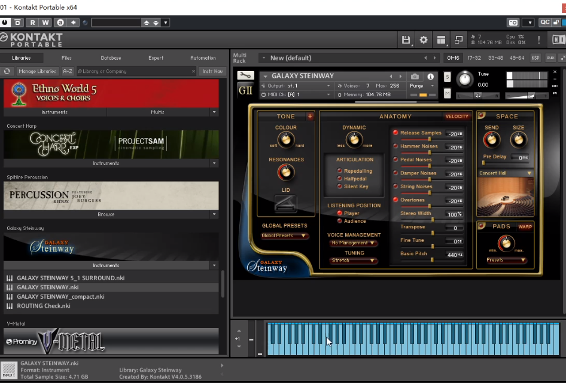
Task: Open PADS Presets dropdown
Action: pos(506,260)
